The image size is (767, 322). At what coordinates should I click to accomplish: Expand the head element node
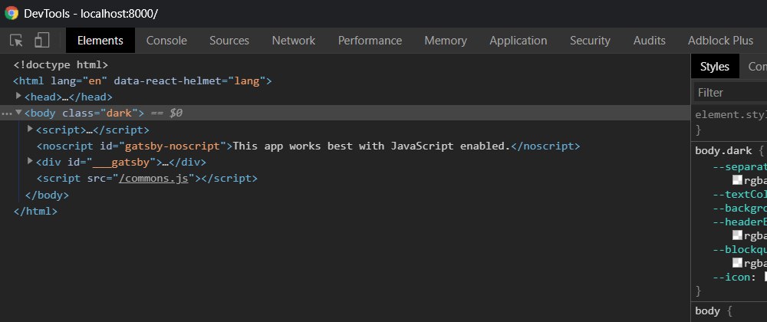(x=18, y=97)
